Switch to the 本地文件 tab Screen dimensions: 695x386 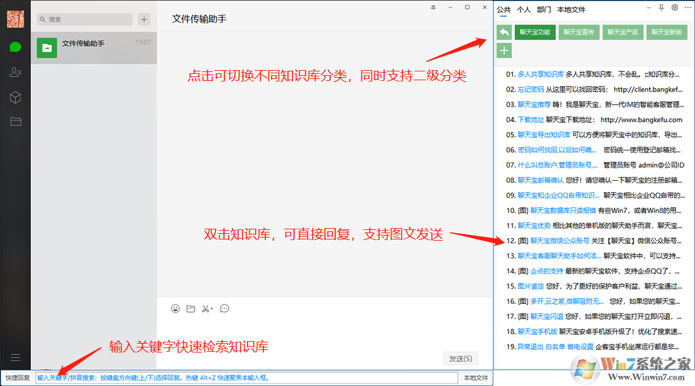point(571,9)
